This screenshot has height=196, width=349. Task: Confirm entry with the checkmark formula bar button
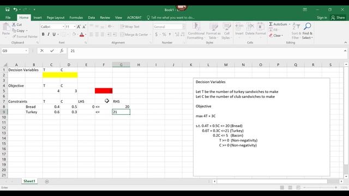coord(52,51)
